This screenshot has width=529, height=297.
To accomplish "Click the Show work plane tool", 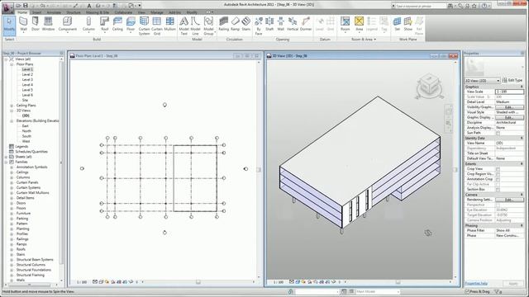I will click(408, 25).
